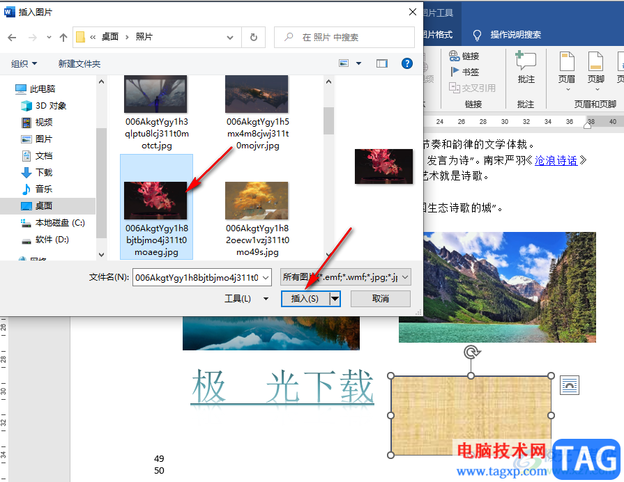Click the file list scrollbar up arrow
Screen dimensions: 624x482
328,81
